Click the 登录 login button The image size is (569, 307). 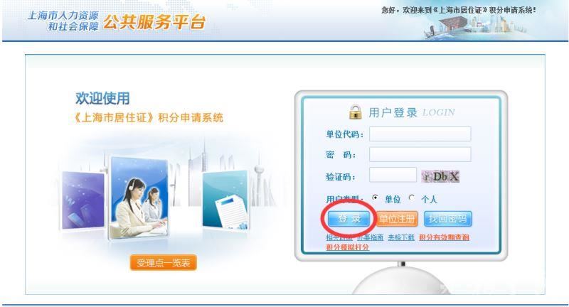[x=349, y=219]
